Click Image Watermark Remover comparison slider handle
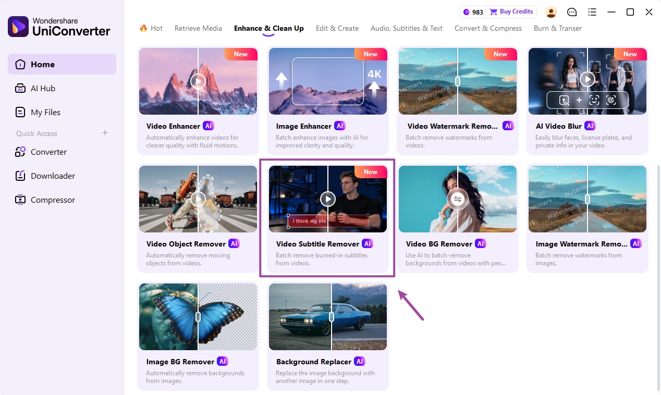The image size is (661, 395). 587,199
